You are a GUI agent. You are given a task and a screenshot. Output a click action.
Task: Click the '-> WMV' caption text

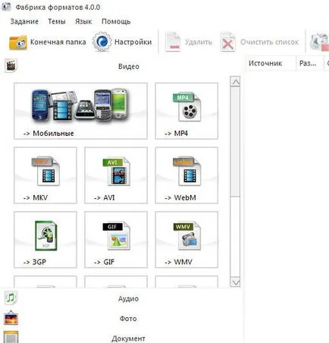coord(178,262)
